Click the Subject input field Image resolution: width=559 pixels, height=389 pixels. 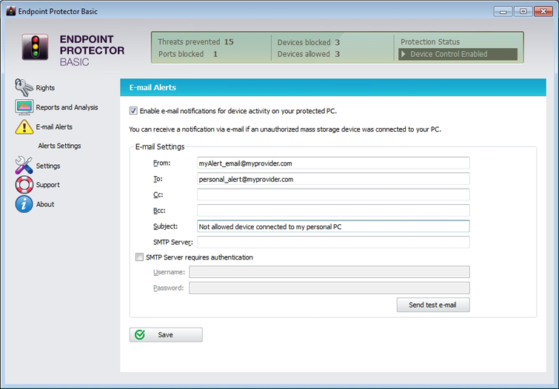pos(333,226)
